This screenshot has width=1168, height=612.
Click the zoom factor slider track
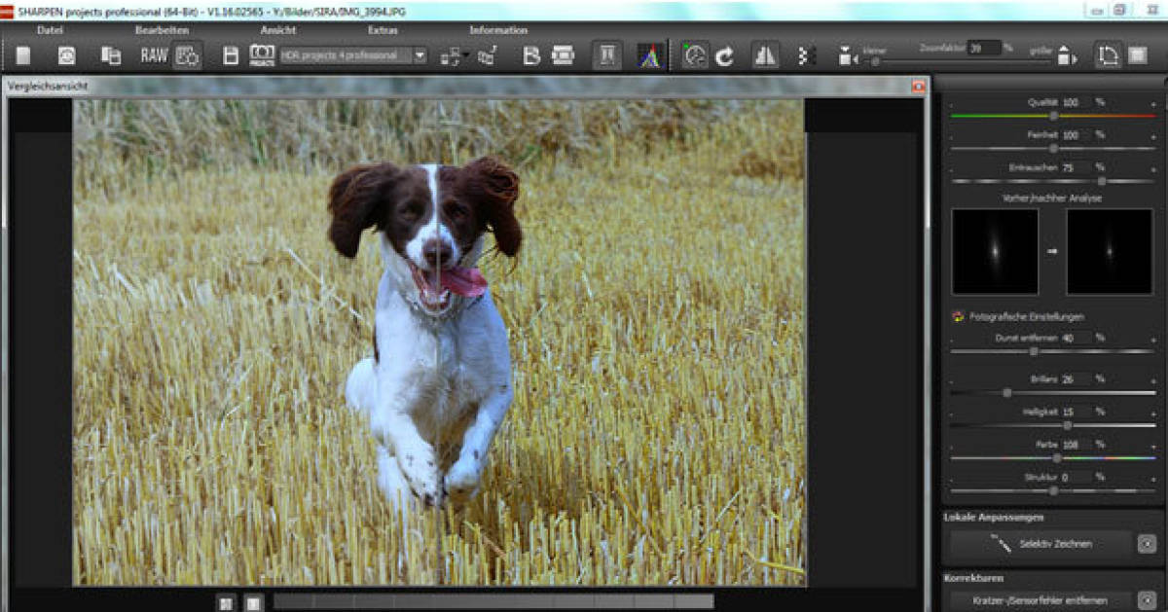point(957,61)
